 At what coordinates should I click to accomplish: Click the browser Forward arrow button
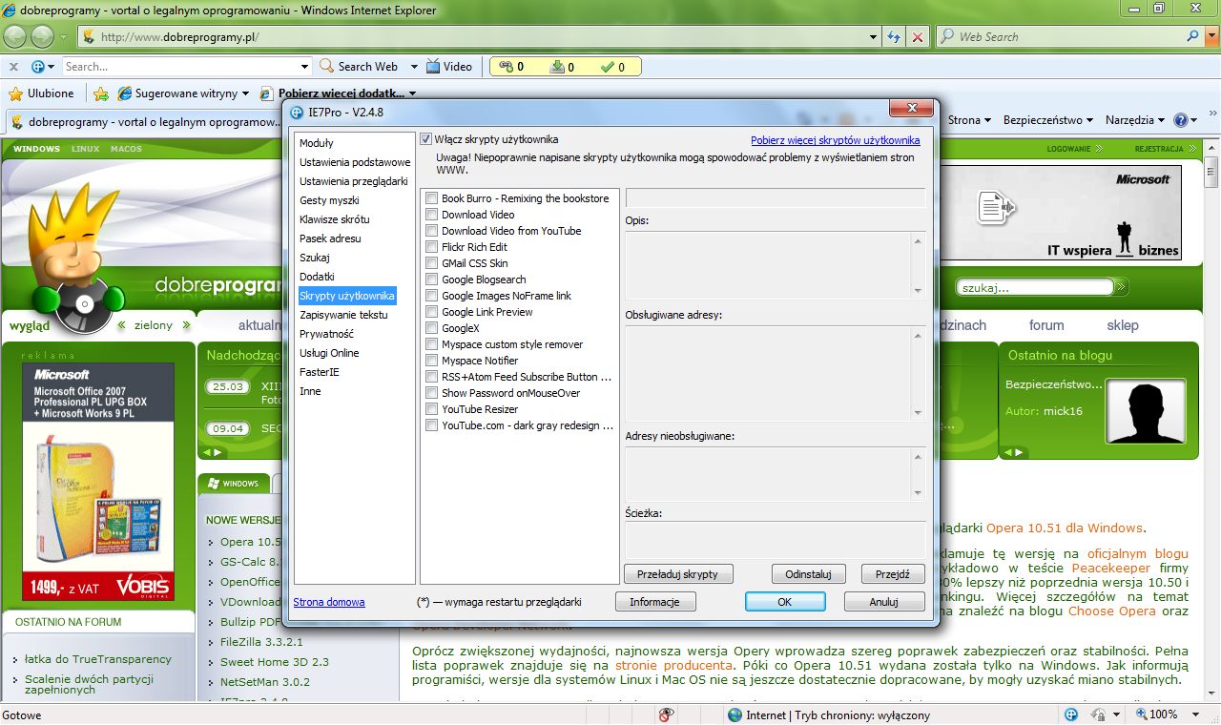[x=42, y=37]
